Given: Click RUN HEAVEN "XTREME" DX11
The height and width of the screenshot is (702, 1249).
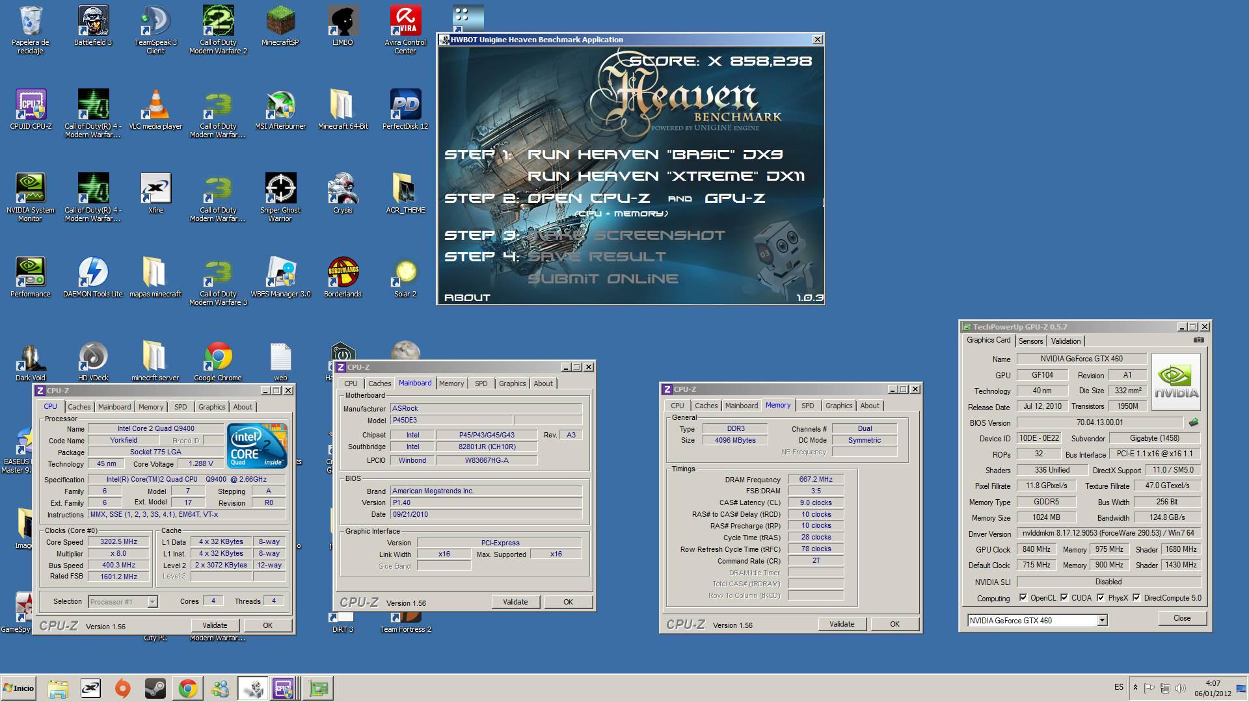Looking at the screenshot, I should point(666,176).
